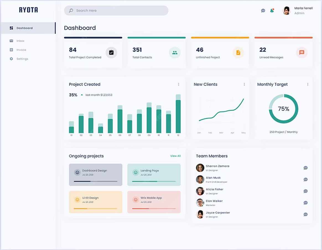Open New Clients three-dot options menu
Image resolution: width=322 pixels, height=250 pixels.
coord(244,84)
